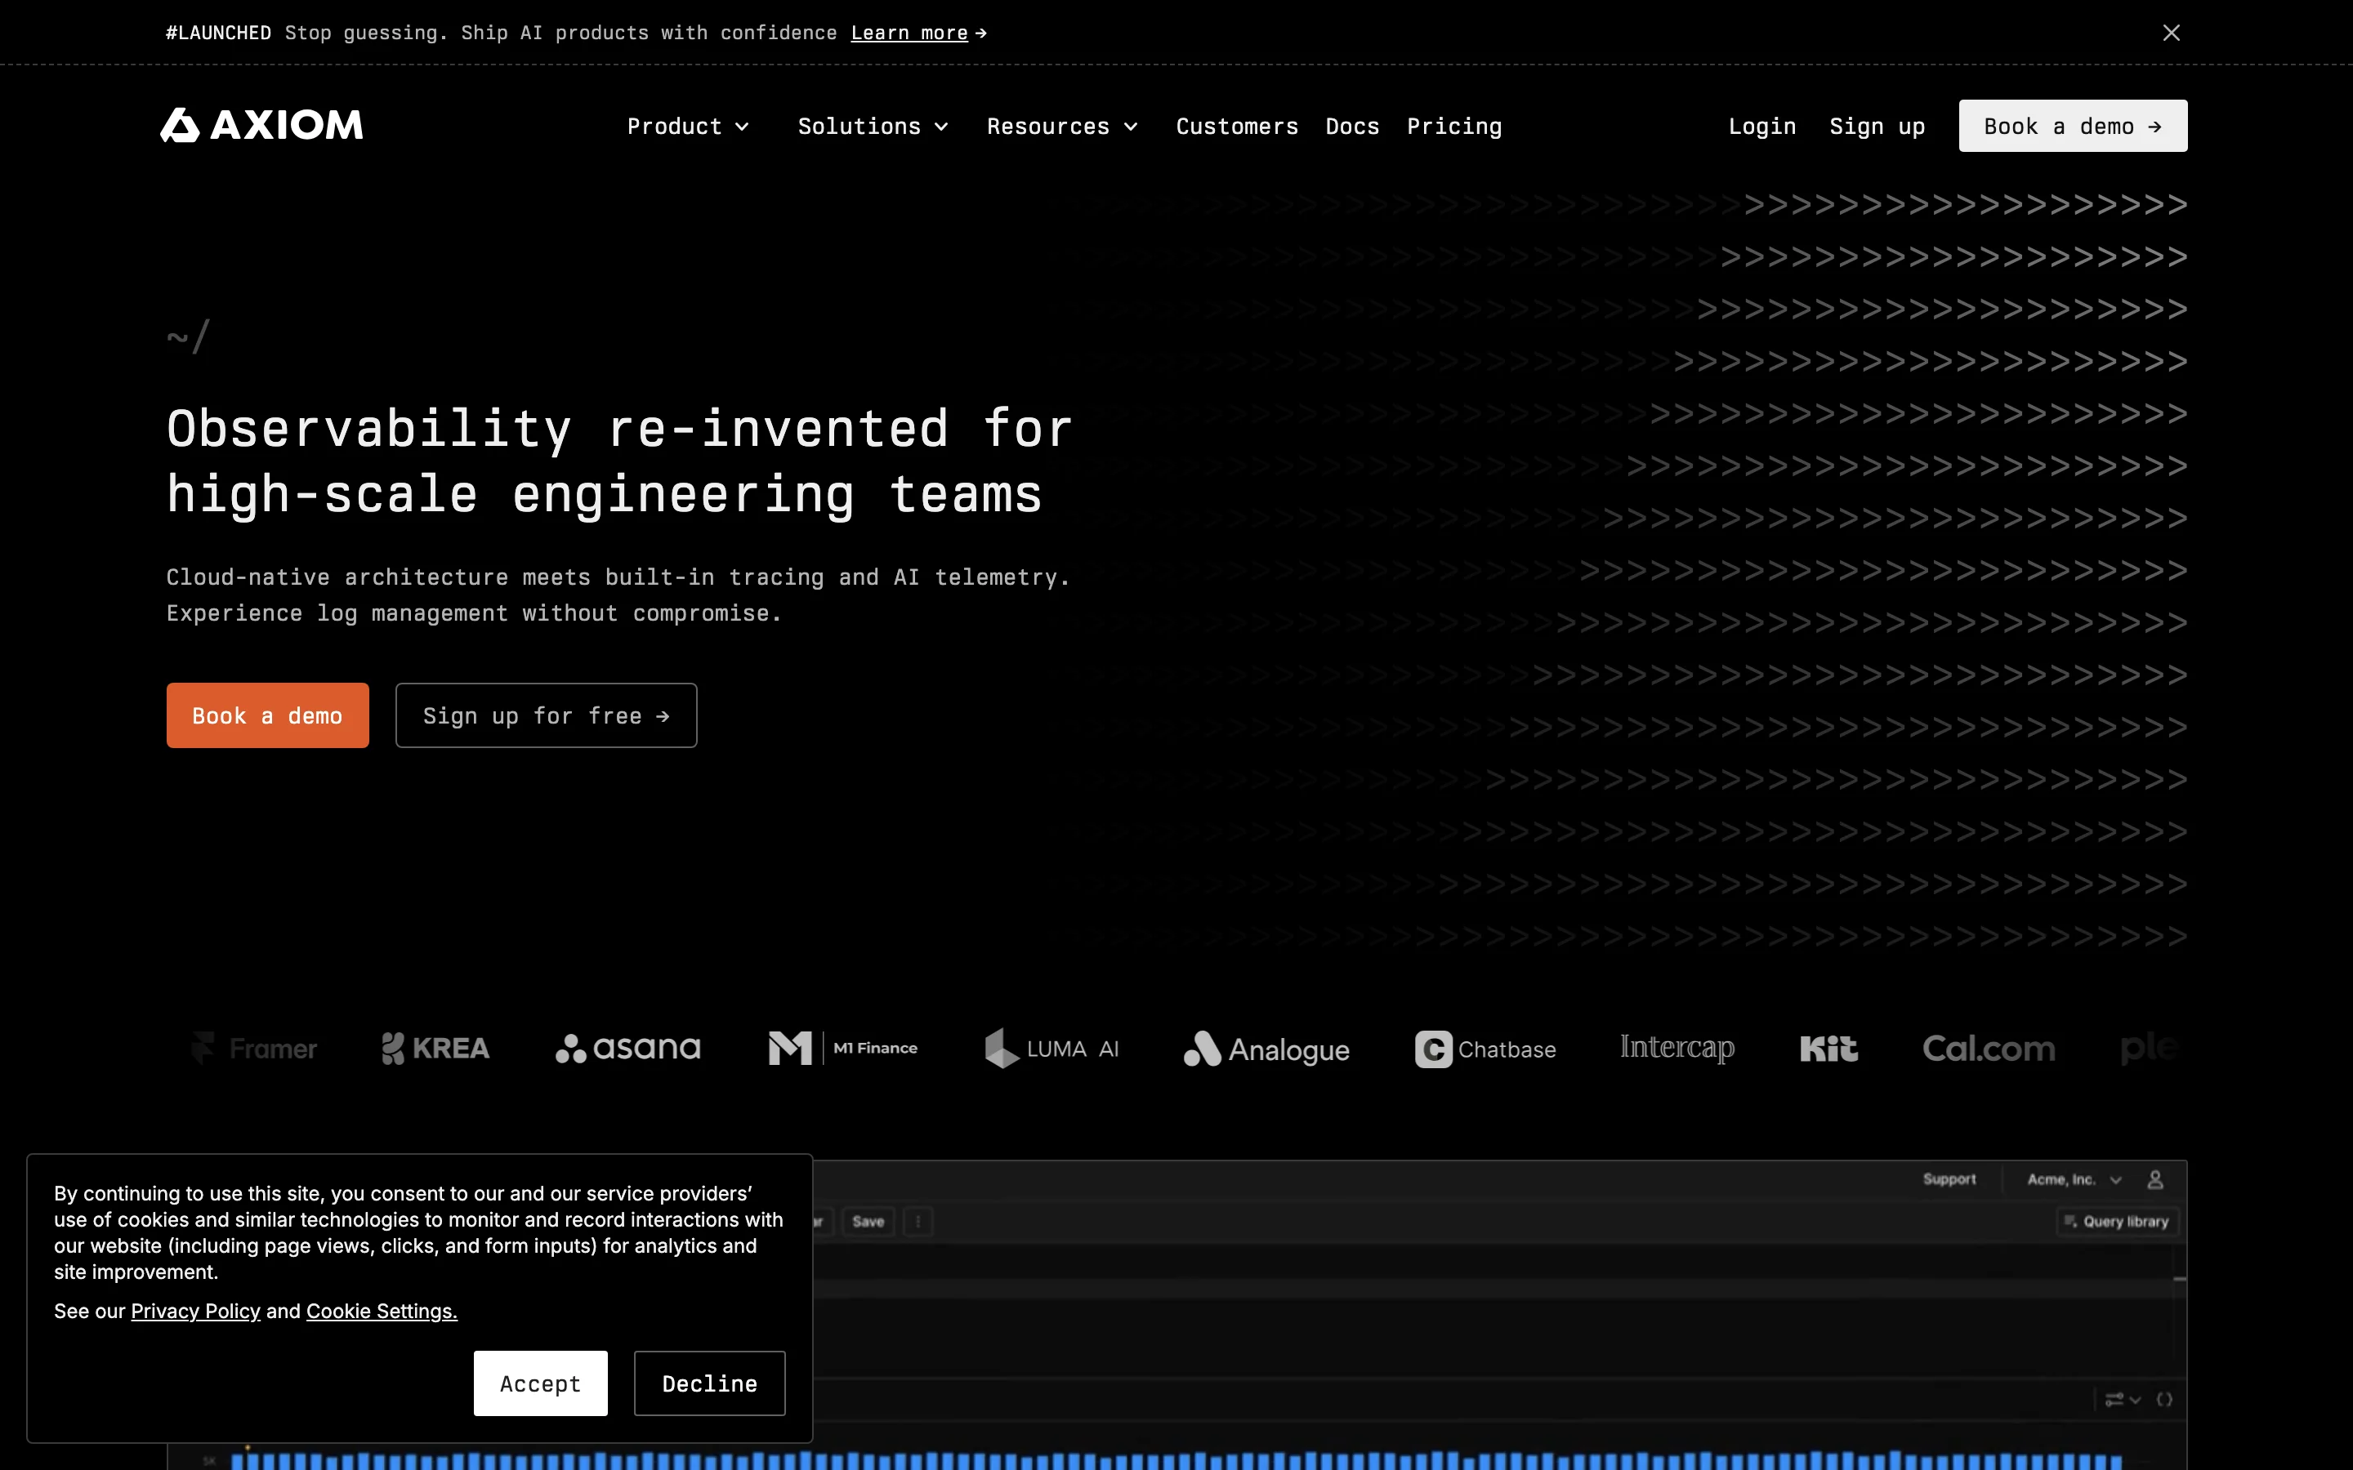Click the KREA logo
This screenshot has height=1470, width=2353.
(x=435, y=1048)
